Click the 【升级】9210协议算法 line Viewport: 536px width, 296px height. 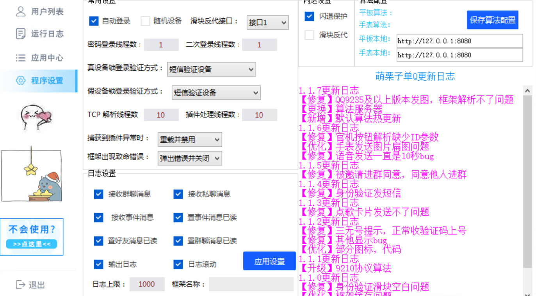345,269
